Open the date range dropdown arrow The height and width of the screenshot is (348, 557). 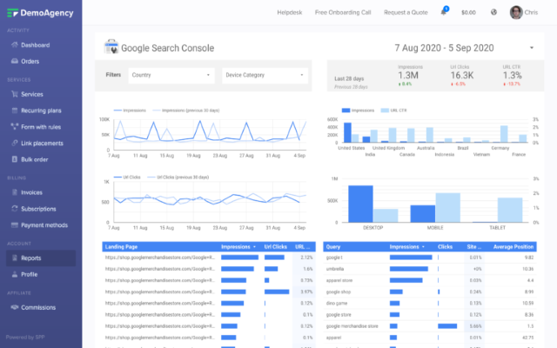(x=531, y=48)
